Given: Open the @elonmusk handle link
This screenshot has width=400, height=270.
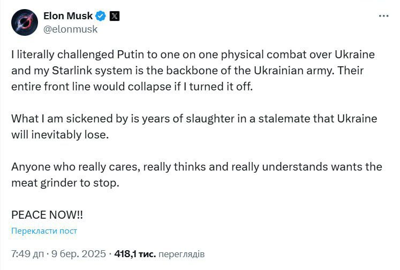Looking at the screenshot, I should (x=70, y=29).
